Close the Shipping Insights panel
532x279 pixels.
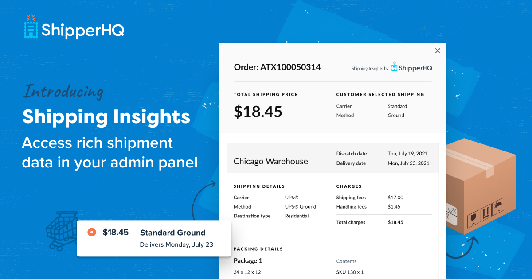[438, 51]
